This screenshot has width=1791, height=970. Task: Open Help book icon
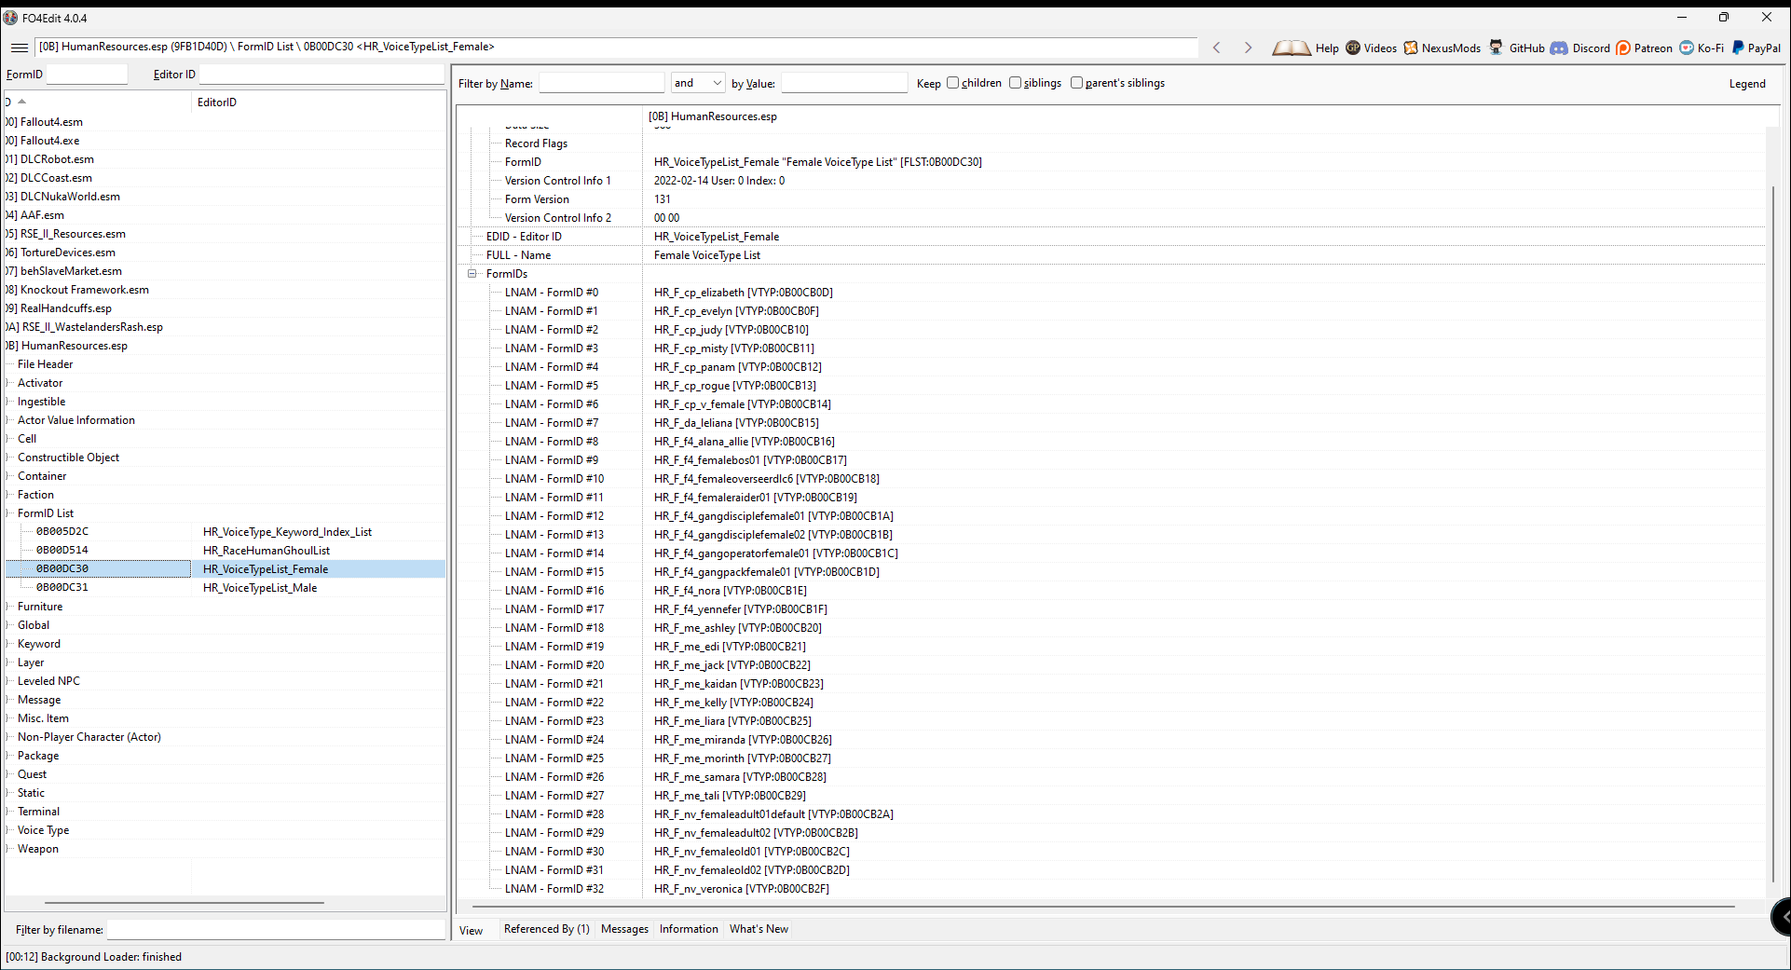pyautogui.click(x=1292, y=48)
